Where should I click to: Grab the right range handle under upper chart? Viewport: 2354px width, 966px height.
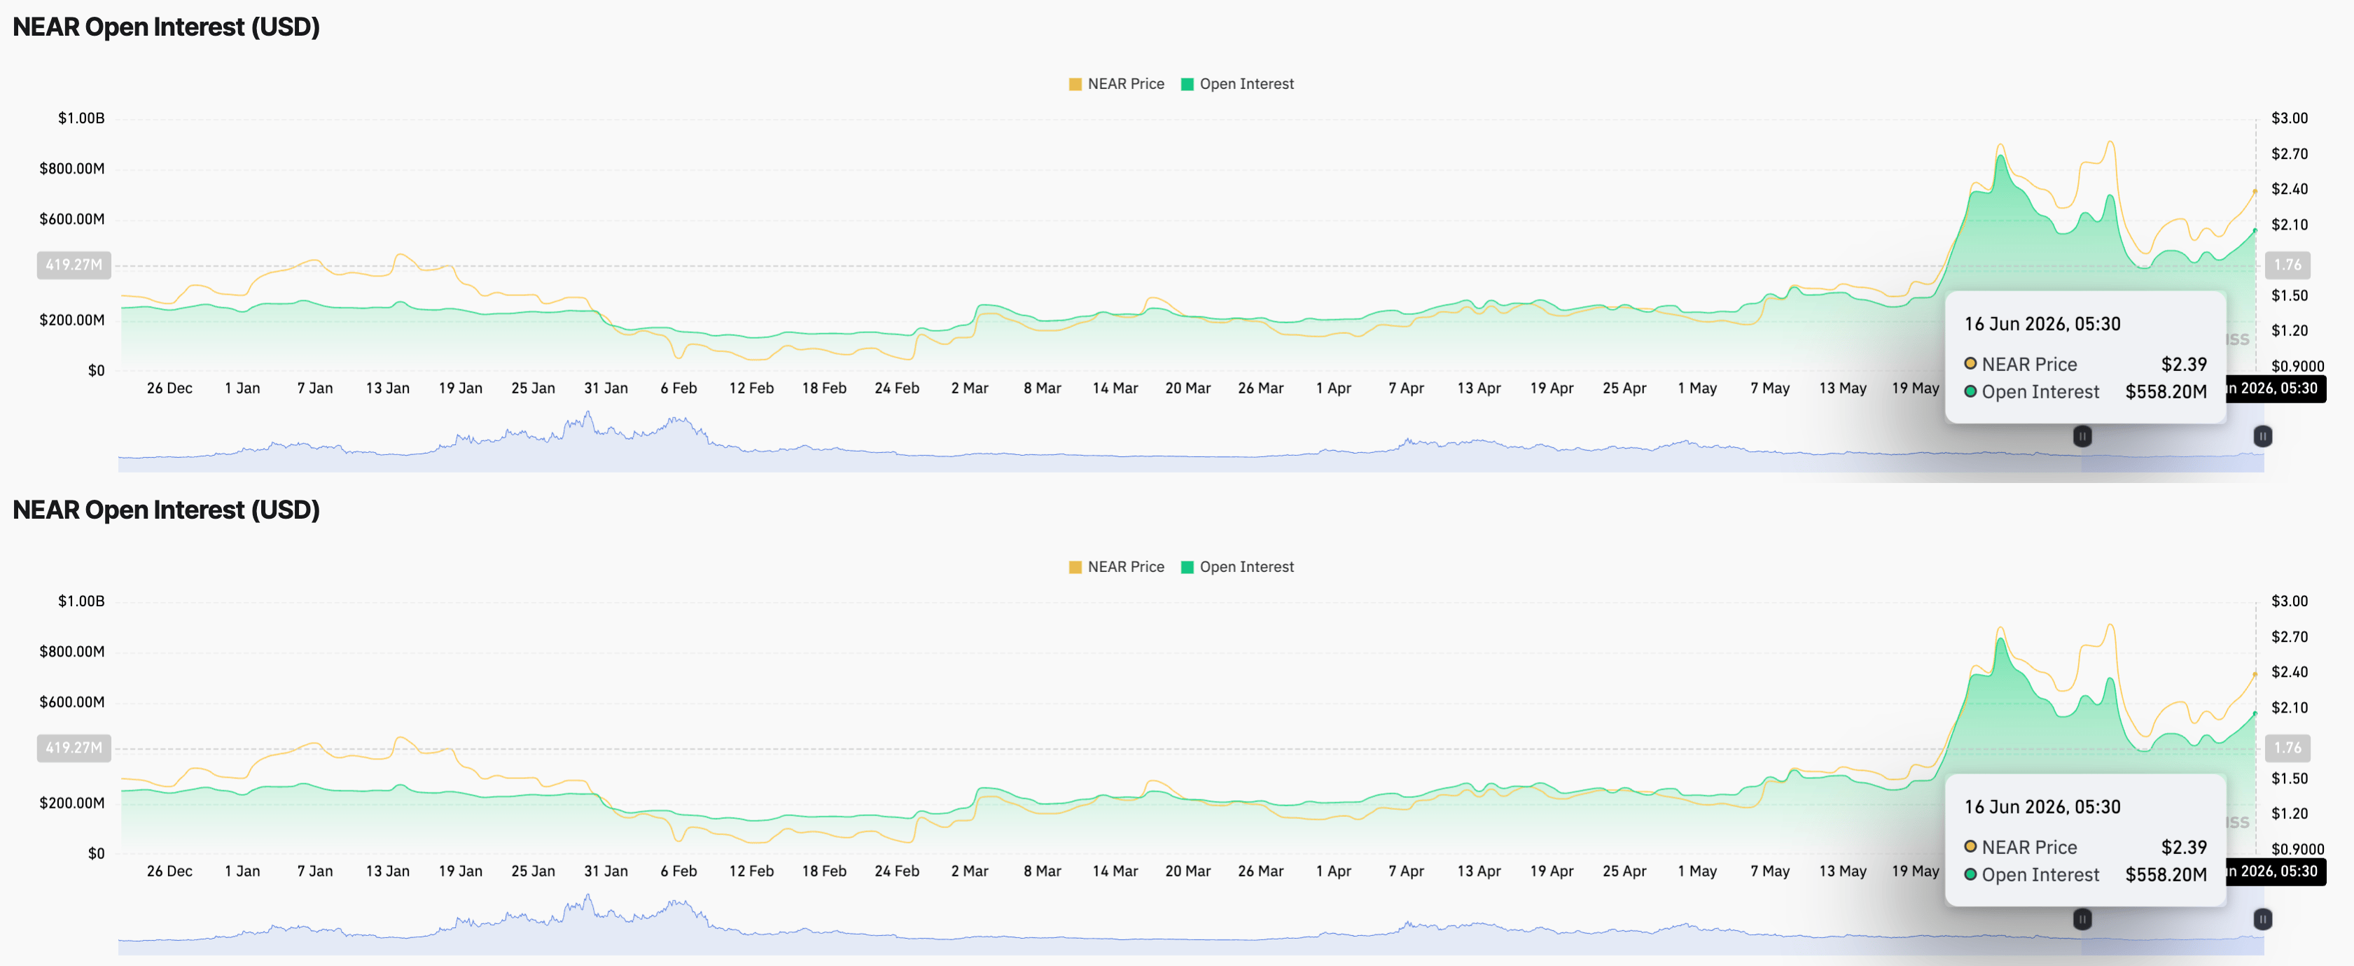2262,436
